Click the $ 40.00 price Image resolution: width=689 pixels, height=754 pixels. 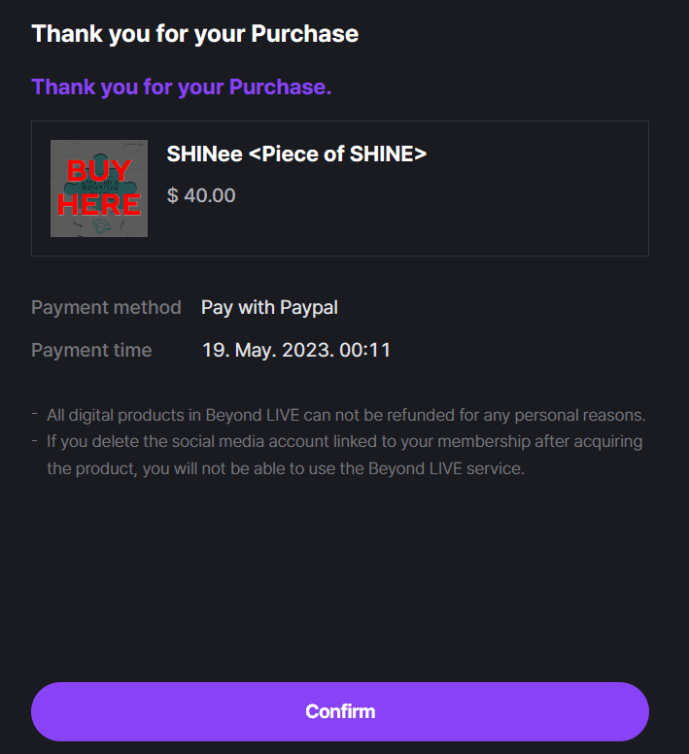click(201, 195)
